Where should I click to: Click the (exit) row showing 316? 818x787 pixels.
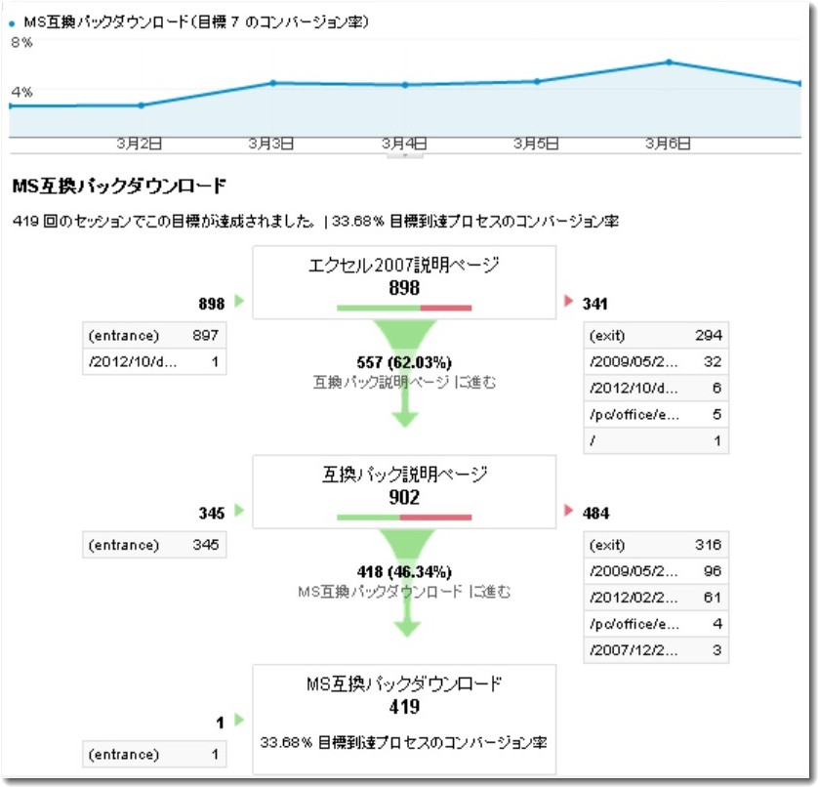coord(652,543)
